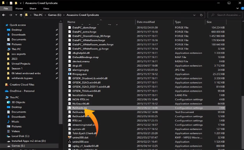Viewport: 244px width, 150px height.
Task: Unpin Desktop from Quick access
Action: click(x=56, y=30)
